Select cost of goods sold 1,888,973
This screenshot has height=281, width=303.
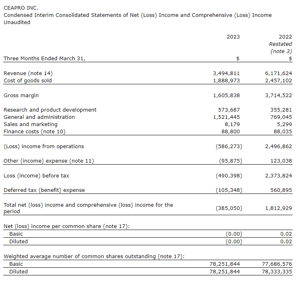(x=226, y=81)
